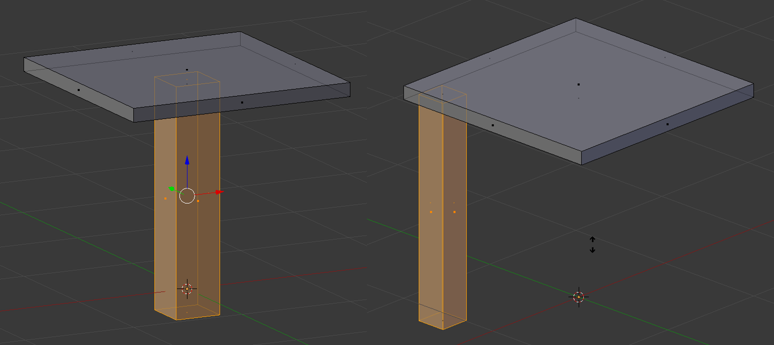Select front-left side face dot of right tabletop

click(x=493, y=125)
